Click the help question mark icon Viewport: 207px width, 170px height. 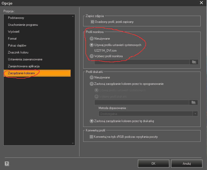point(7,164)
